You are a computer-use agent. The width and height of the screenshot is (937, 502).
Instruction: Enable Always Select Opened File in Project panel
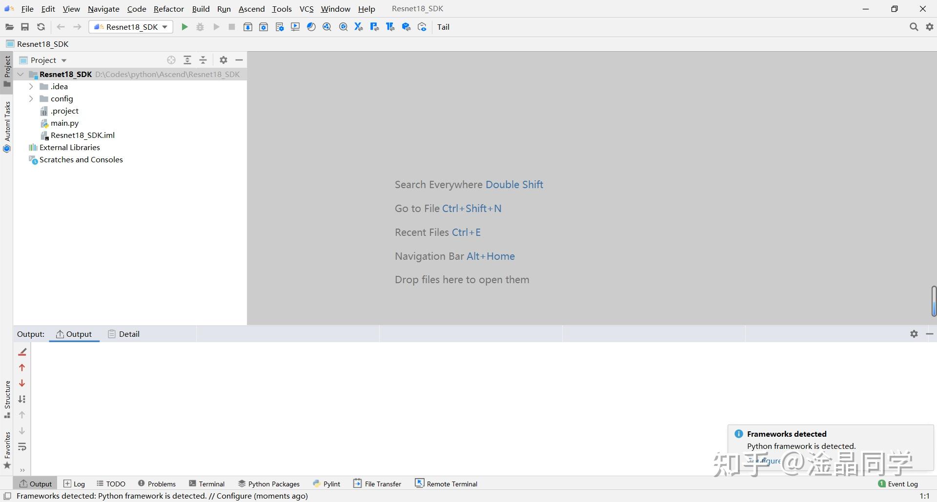[x=171, y=60]
